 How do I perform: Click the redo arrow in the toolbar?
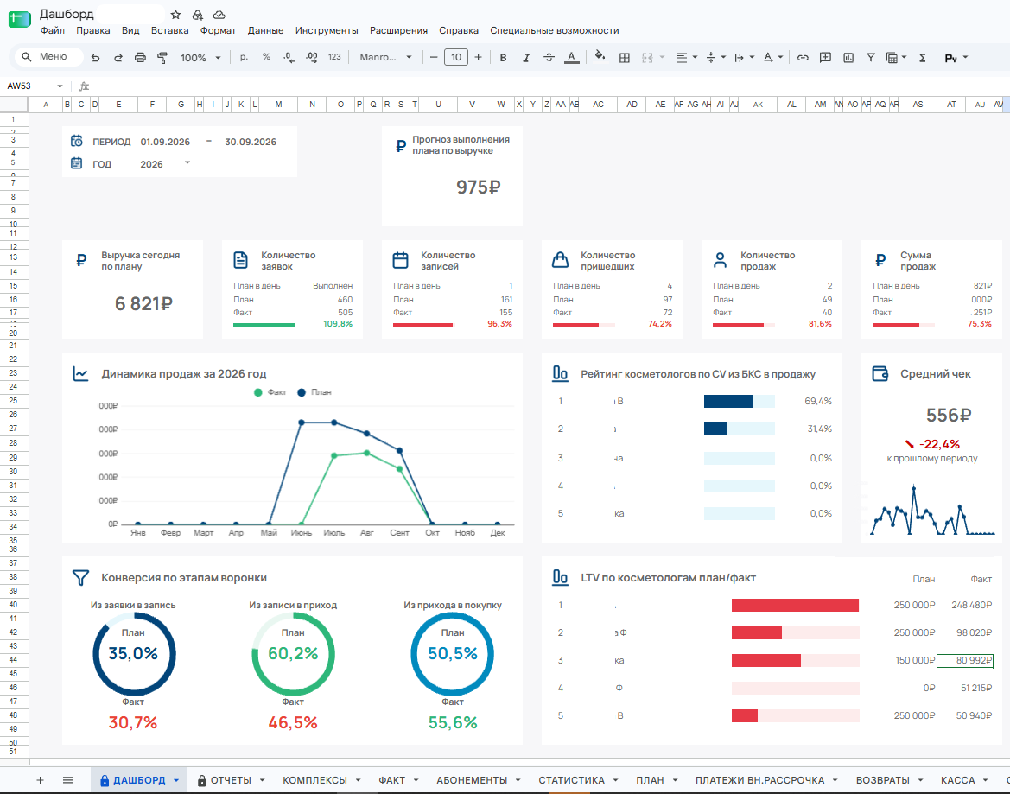coord(118,57)
